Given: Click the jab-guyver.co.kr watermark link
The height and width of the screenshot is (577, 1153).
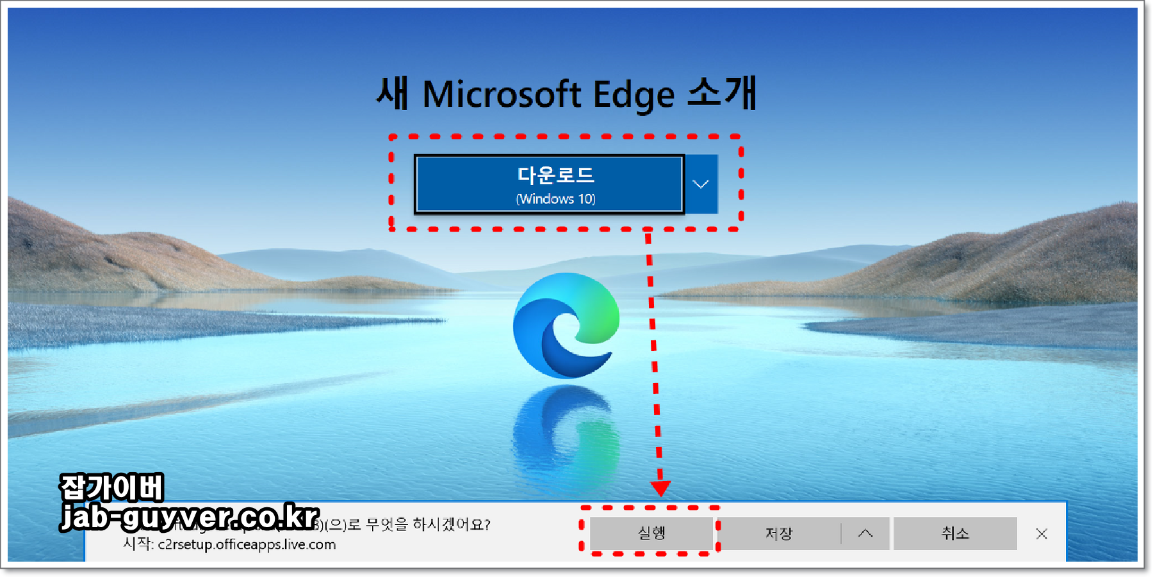Looking at the screenshot, I should point(190,517).
